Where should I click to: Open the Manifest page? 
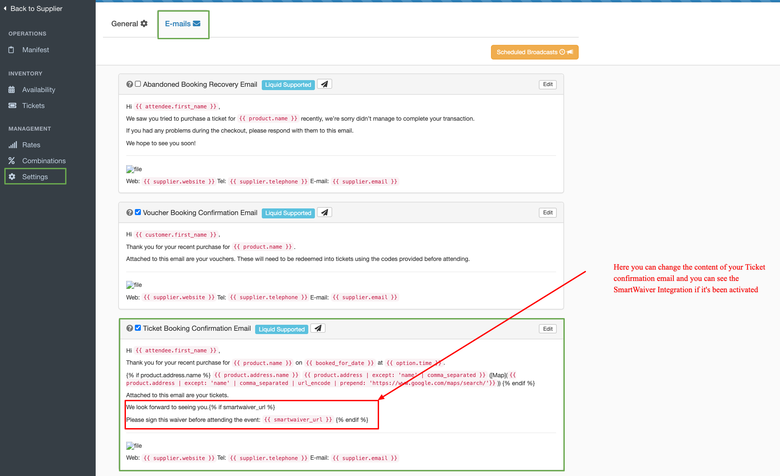pyautogui.click(x=36, y=50)
